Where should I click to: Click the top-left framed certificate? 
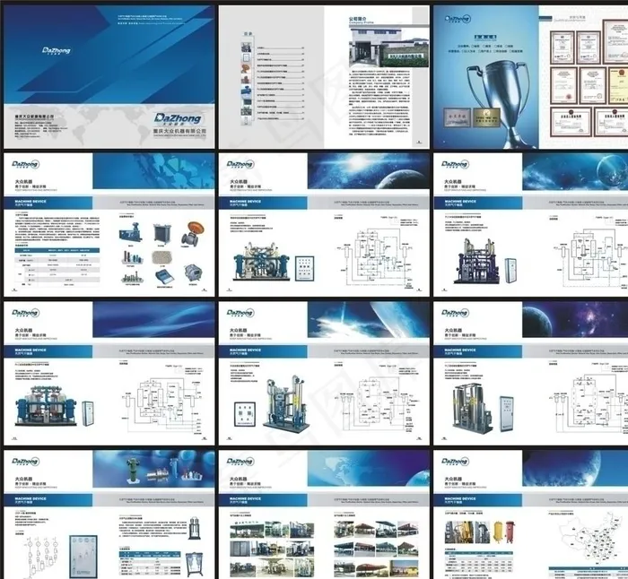point(564,42)
